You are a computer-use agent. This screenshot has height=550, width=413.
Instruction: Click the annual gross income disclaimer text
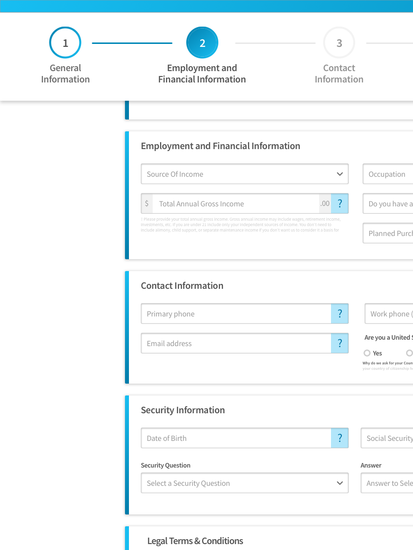click(241, 225)
